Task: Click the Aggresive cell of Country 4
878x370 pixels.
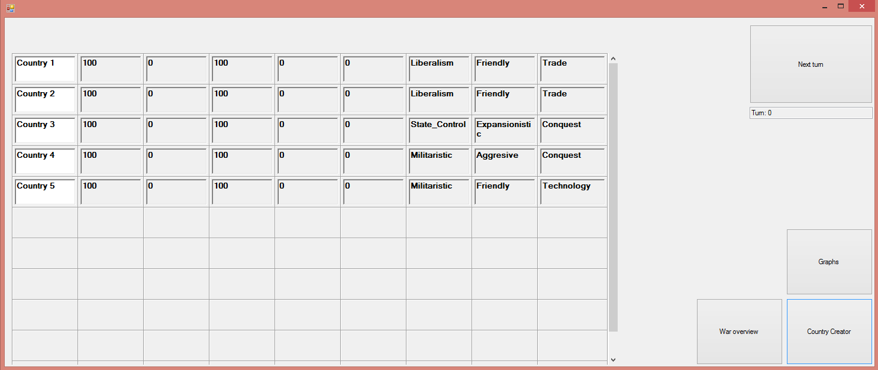Action: 505,161
